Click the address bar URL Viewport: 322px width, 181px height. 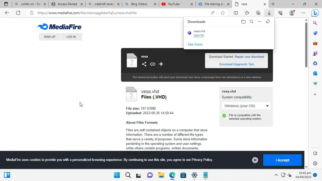click(87, 13)
